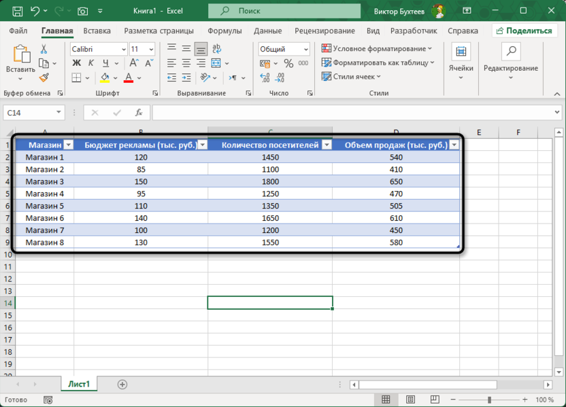Toggle italic К formatting
This screenshot has height=407, width=566.
point(91,63)
